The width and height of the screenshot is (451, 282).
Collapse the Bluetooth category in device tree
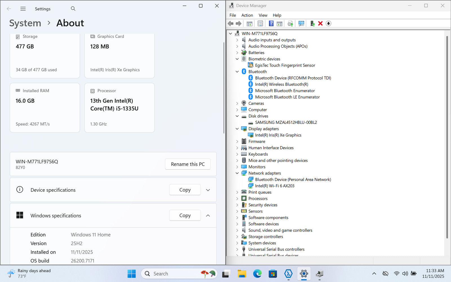(237, 72)
